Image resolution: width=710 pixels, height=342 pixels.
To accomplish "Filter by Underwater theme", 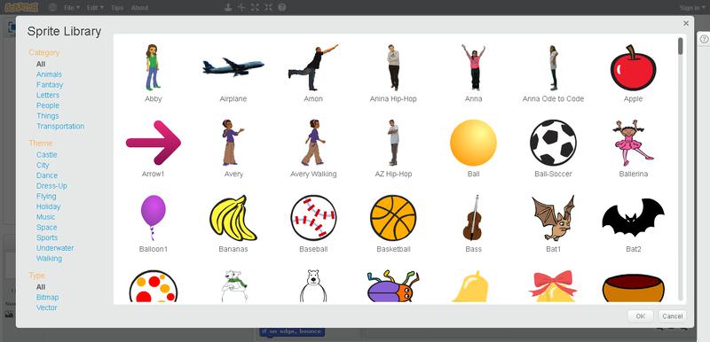I will (55, 248).
